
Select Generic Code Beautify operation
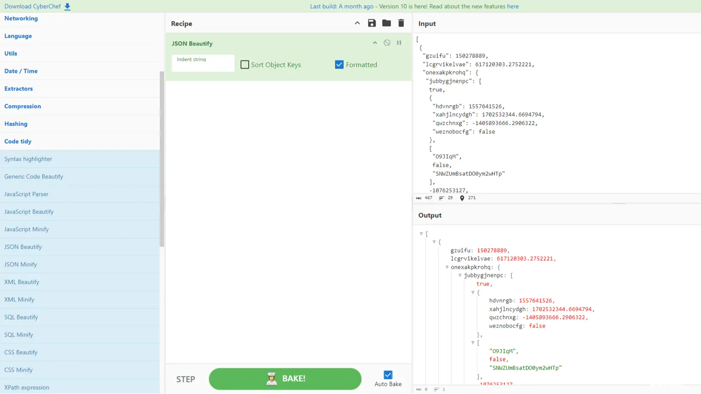(80, 177)
